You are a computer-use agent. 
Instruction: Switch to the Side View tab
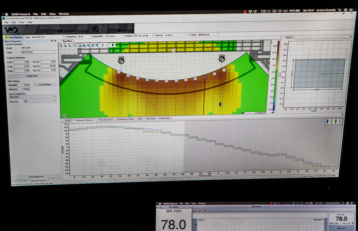[x=150, y=119]
